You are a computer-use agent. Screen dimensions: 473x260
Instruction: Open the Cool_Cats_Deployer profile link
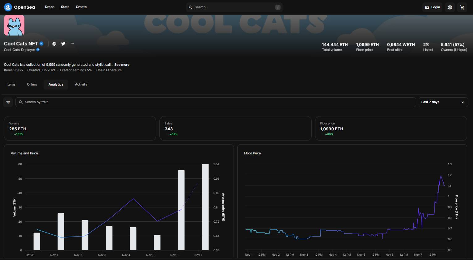(19, 50)
